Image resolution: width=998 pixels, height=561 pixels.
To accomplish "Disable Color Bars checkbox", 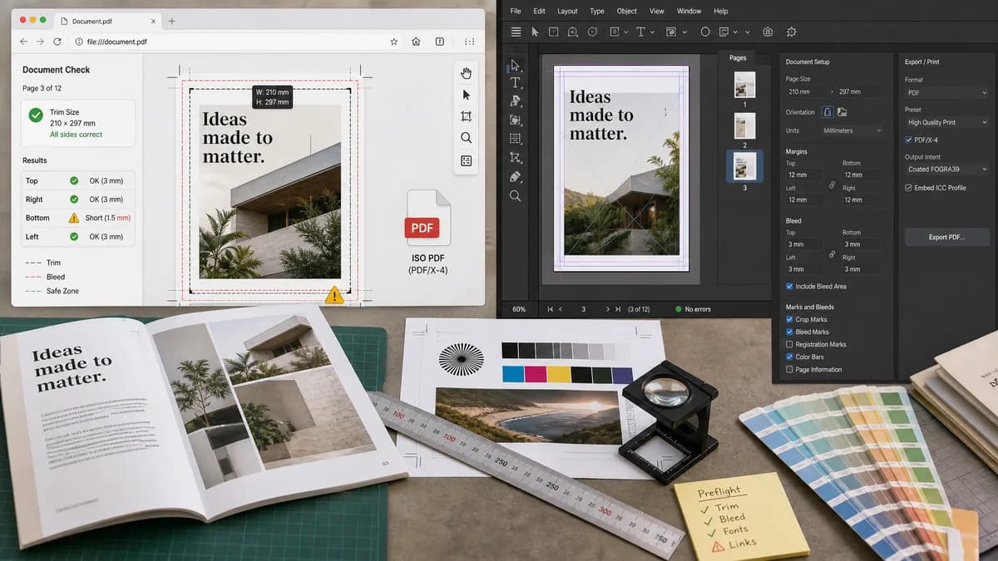I will [789, 357].
